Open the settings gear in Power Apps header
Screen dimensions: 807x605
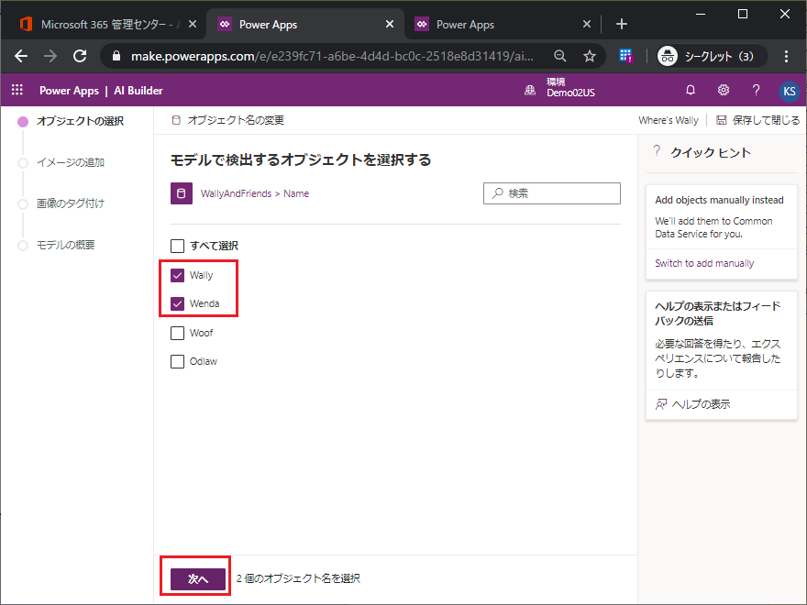click(724, 90)
